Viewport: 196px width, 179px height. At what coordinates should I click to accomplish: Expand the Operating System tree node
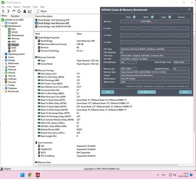[x=2, y=54]
